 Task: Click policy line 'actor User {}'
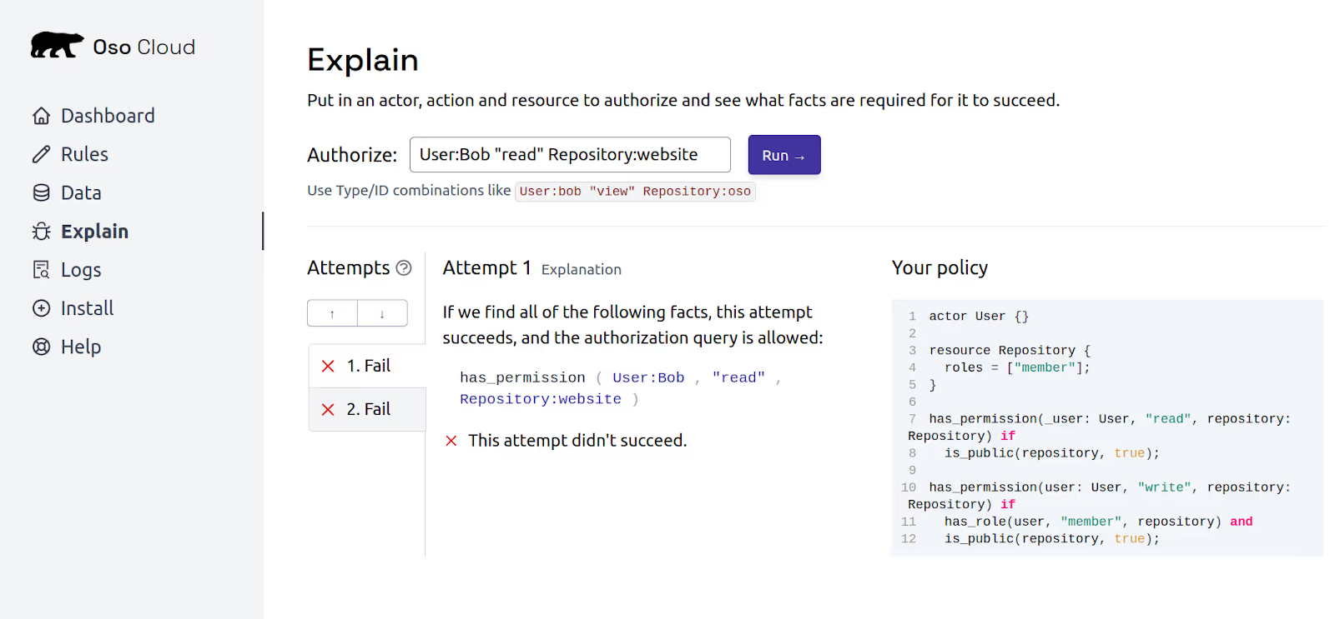(x=979, y=316)
